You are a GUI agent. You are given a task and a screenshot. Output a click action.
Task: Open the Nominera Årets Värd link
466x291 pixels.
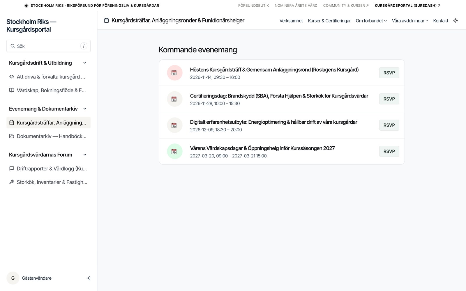(296, 6)
